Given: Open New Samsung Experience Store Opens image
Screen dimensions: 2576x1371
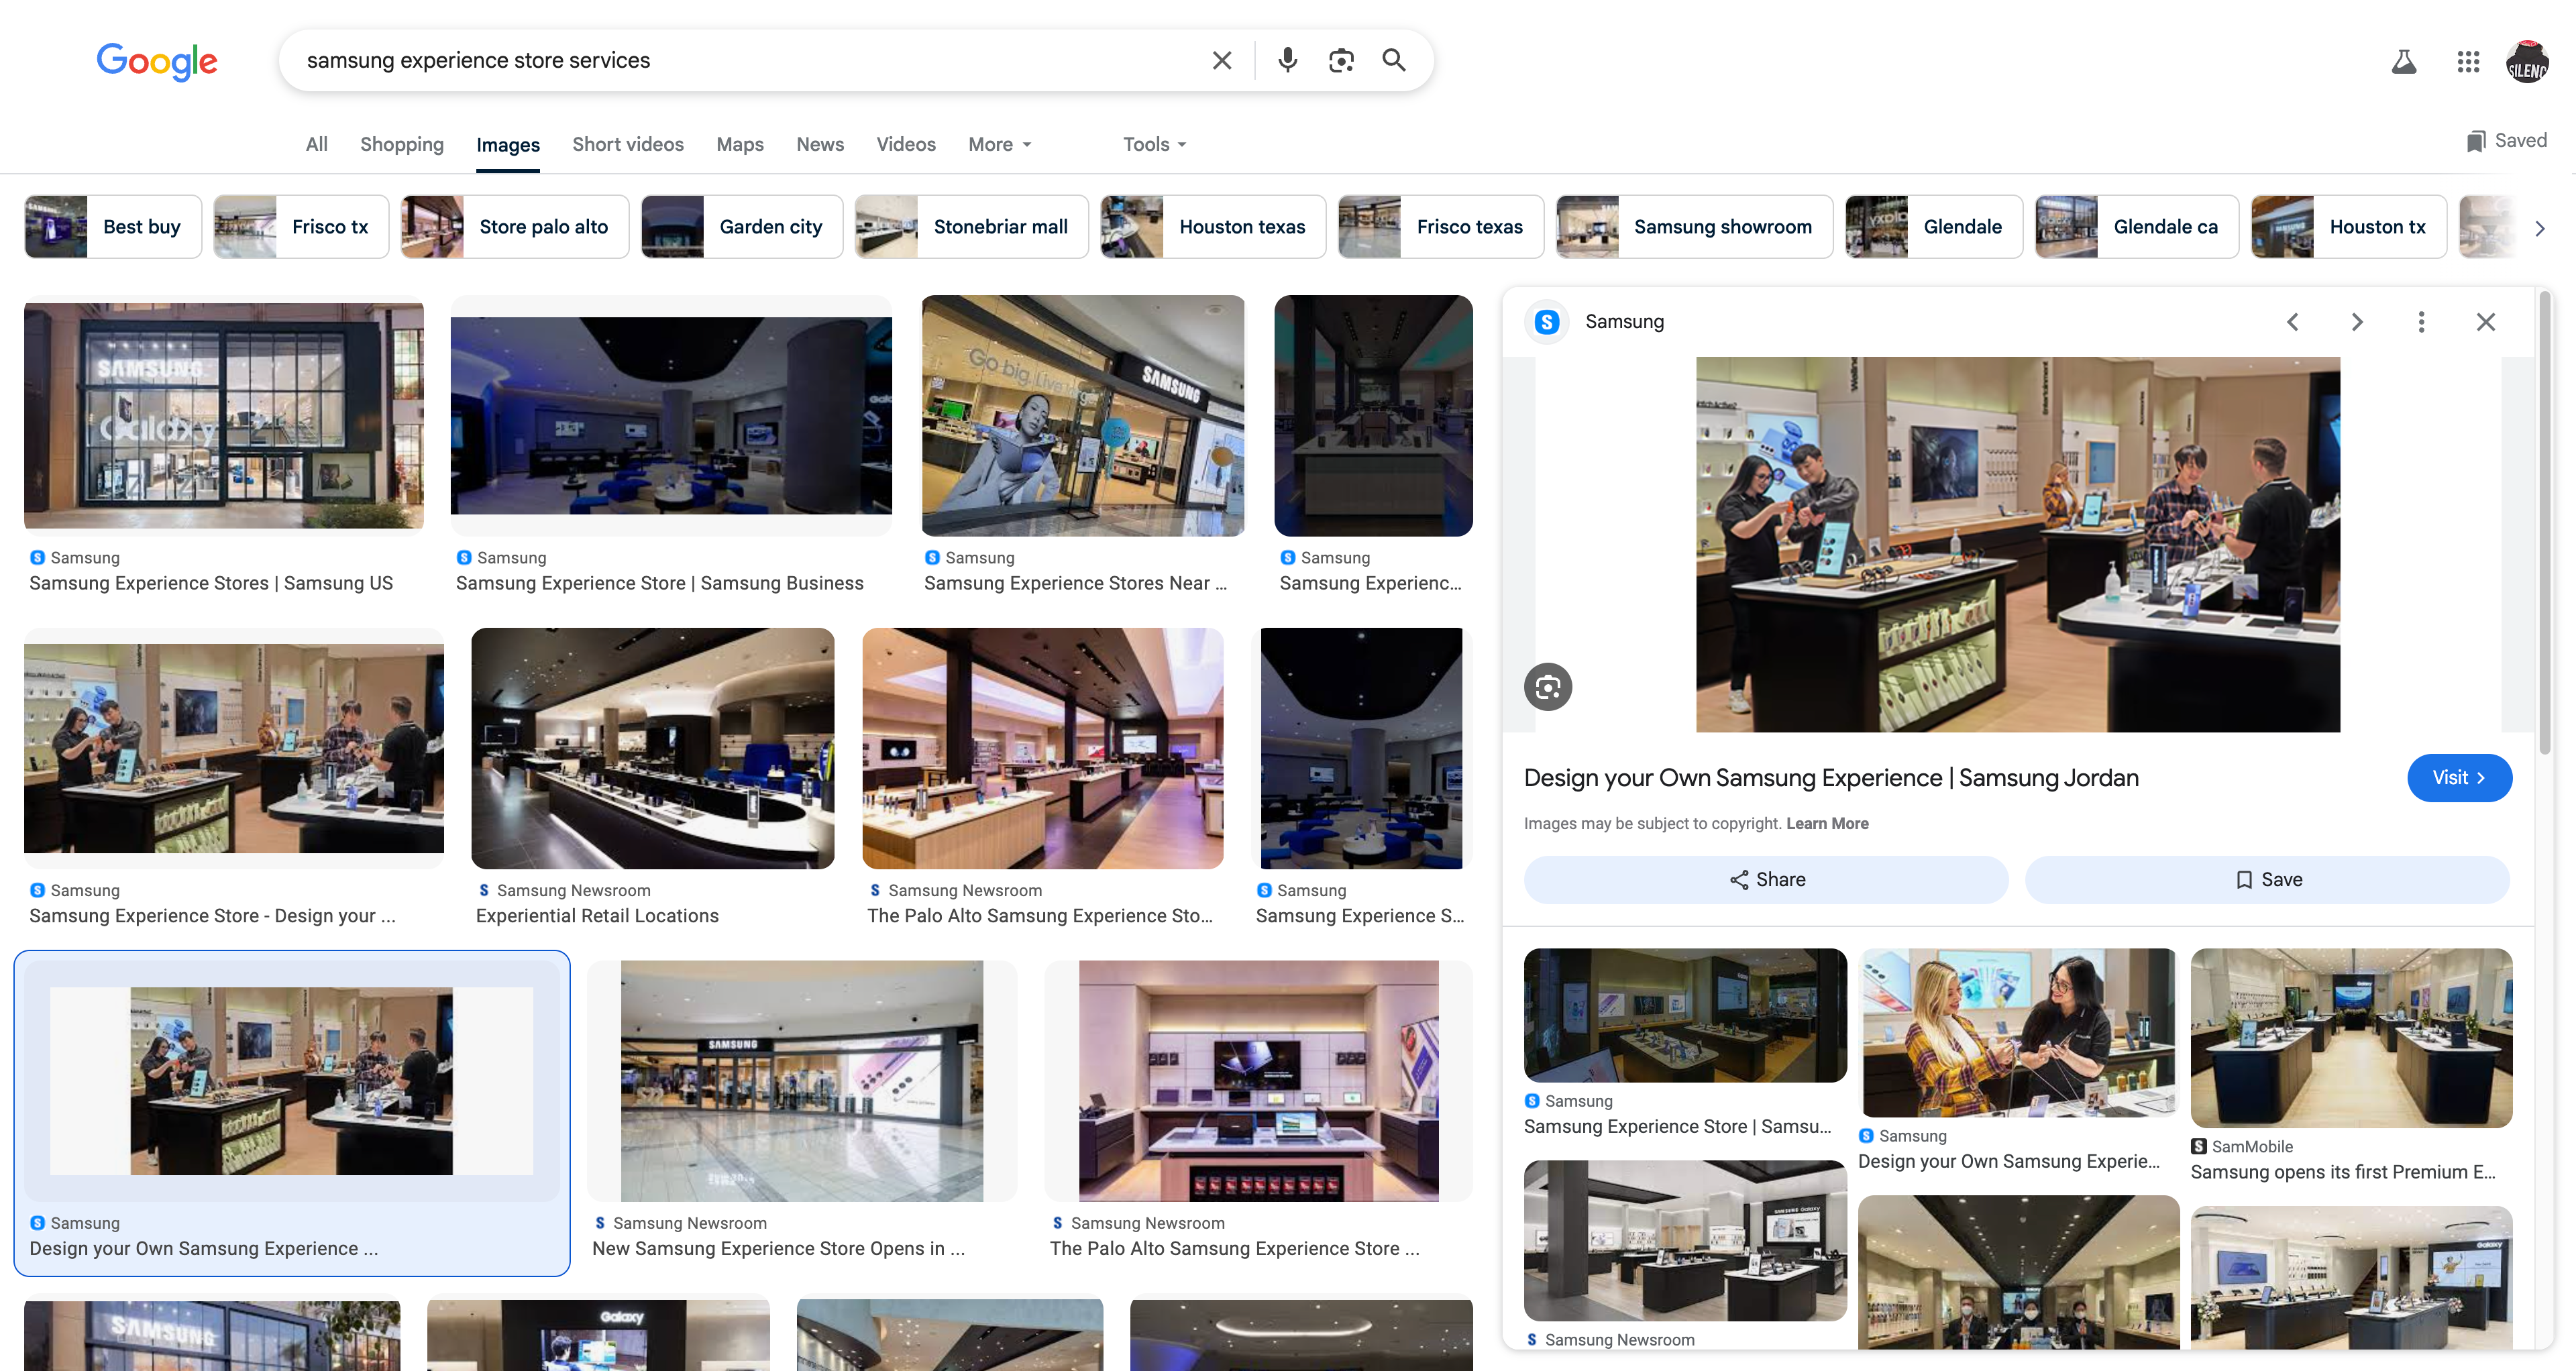Looking at the screenshot, I should point(802,1081).
